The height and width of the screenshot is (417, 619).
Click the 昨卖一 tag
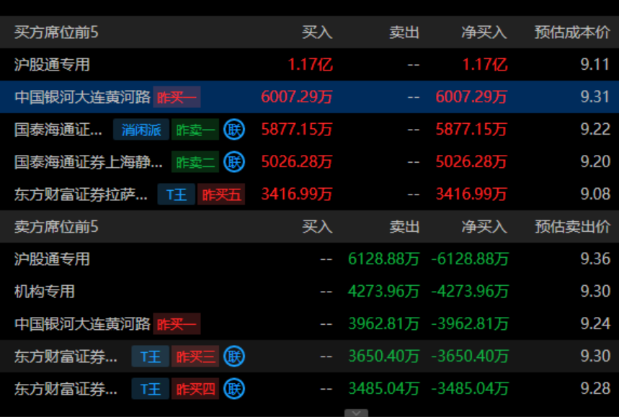(x=195, y=130)
